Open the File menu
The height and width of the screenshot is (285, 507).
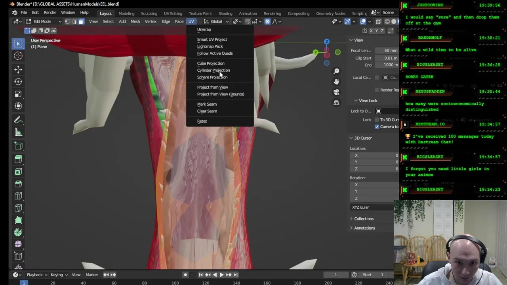(x=24, y=13)
